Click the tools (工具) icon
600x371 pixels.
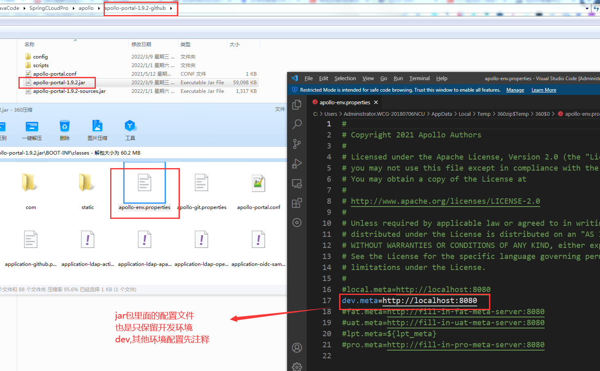tap(130, 126)
